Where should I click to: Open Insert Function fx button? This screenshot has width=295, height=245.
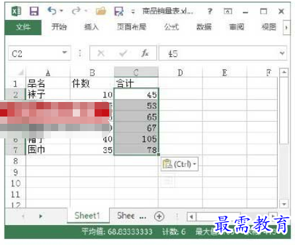(145, 53)
